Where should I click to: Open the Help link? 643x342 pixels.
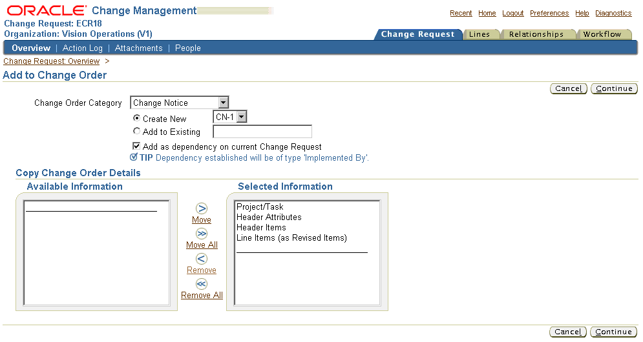point(582,13)
